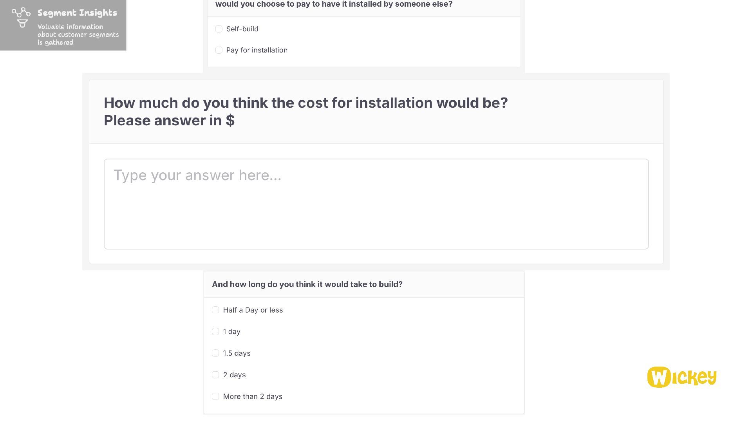The image size is (752, 423).
Task: Click the 'Half a Day or less' label text
Action: coord(253,310)
